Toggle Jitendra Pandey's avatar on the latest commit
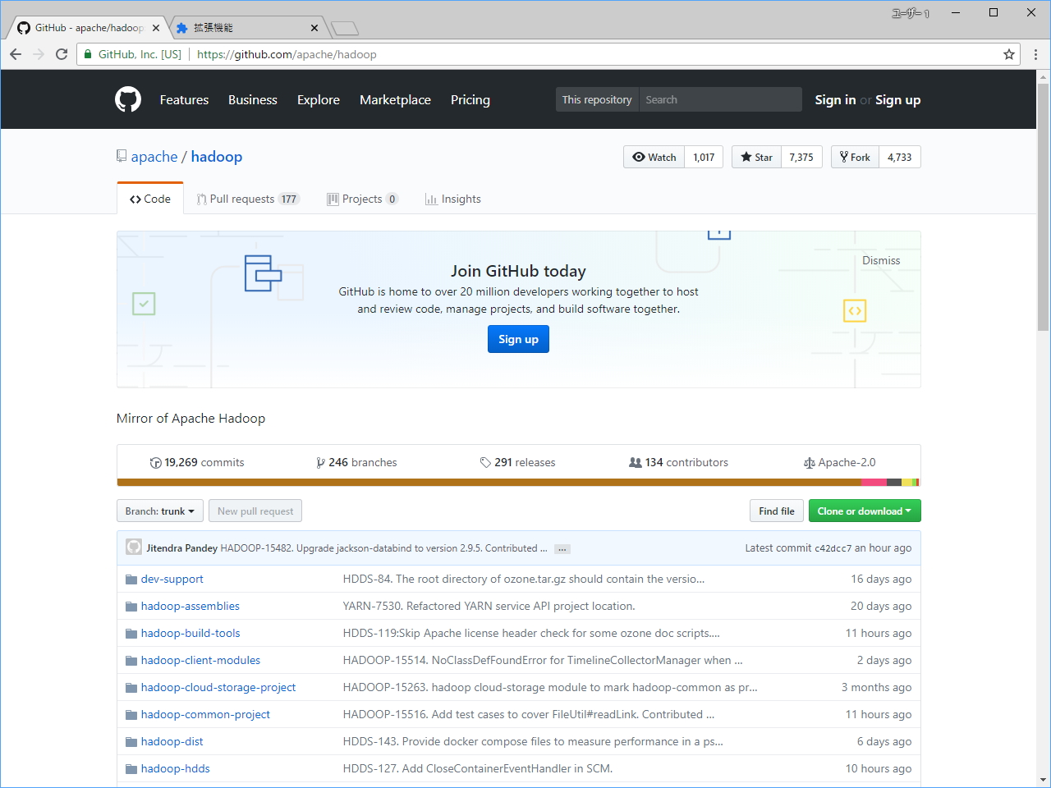This screenshot has height=788, width=1051. coord(134,547)
